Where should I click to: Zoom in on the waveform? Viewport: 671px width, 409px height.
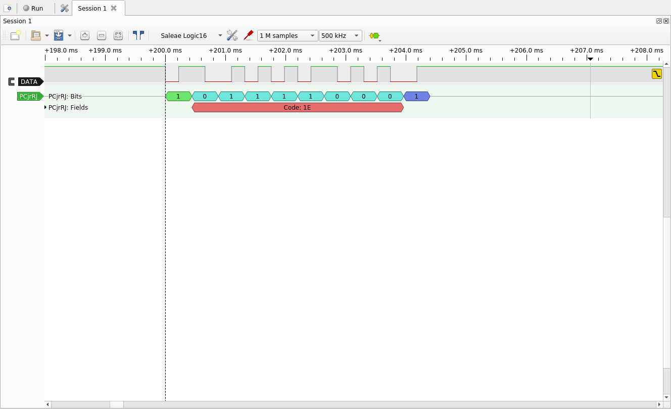(x=85, y=35)
